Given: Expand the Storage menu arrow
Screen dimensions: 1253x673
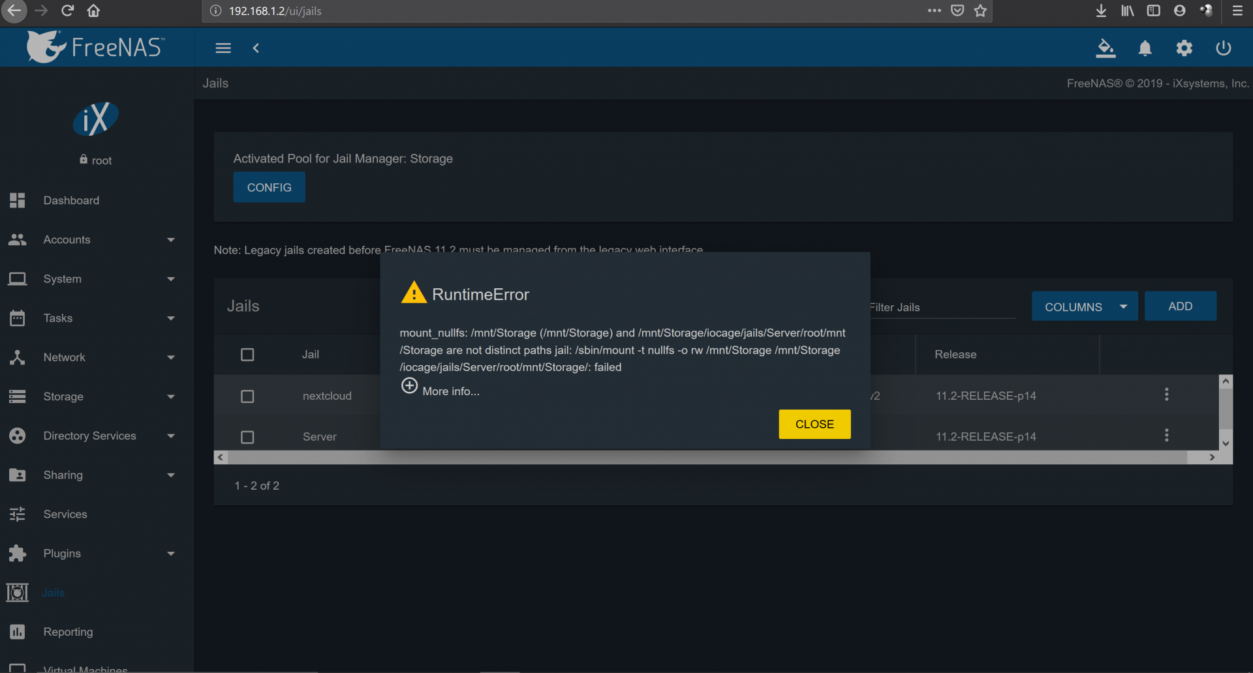Looking at the screenshot, I should click(x=171, y=396).
